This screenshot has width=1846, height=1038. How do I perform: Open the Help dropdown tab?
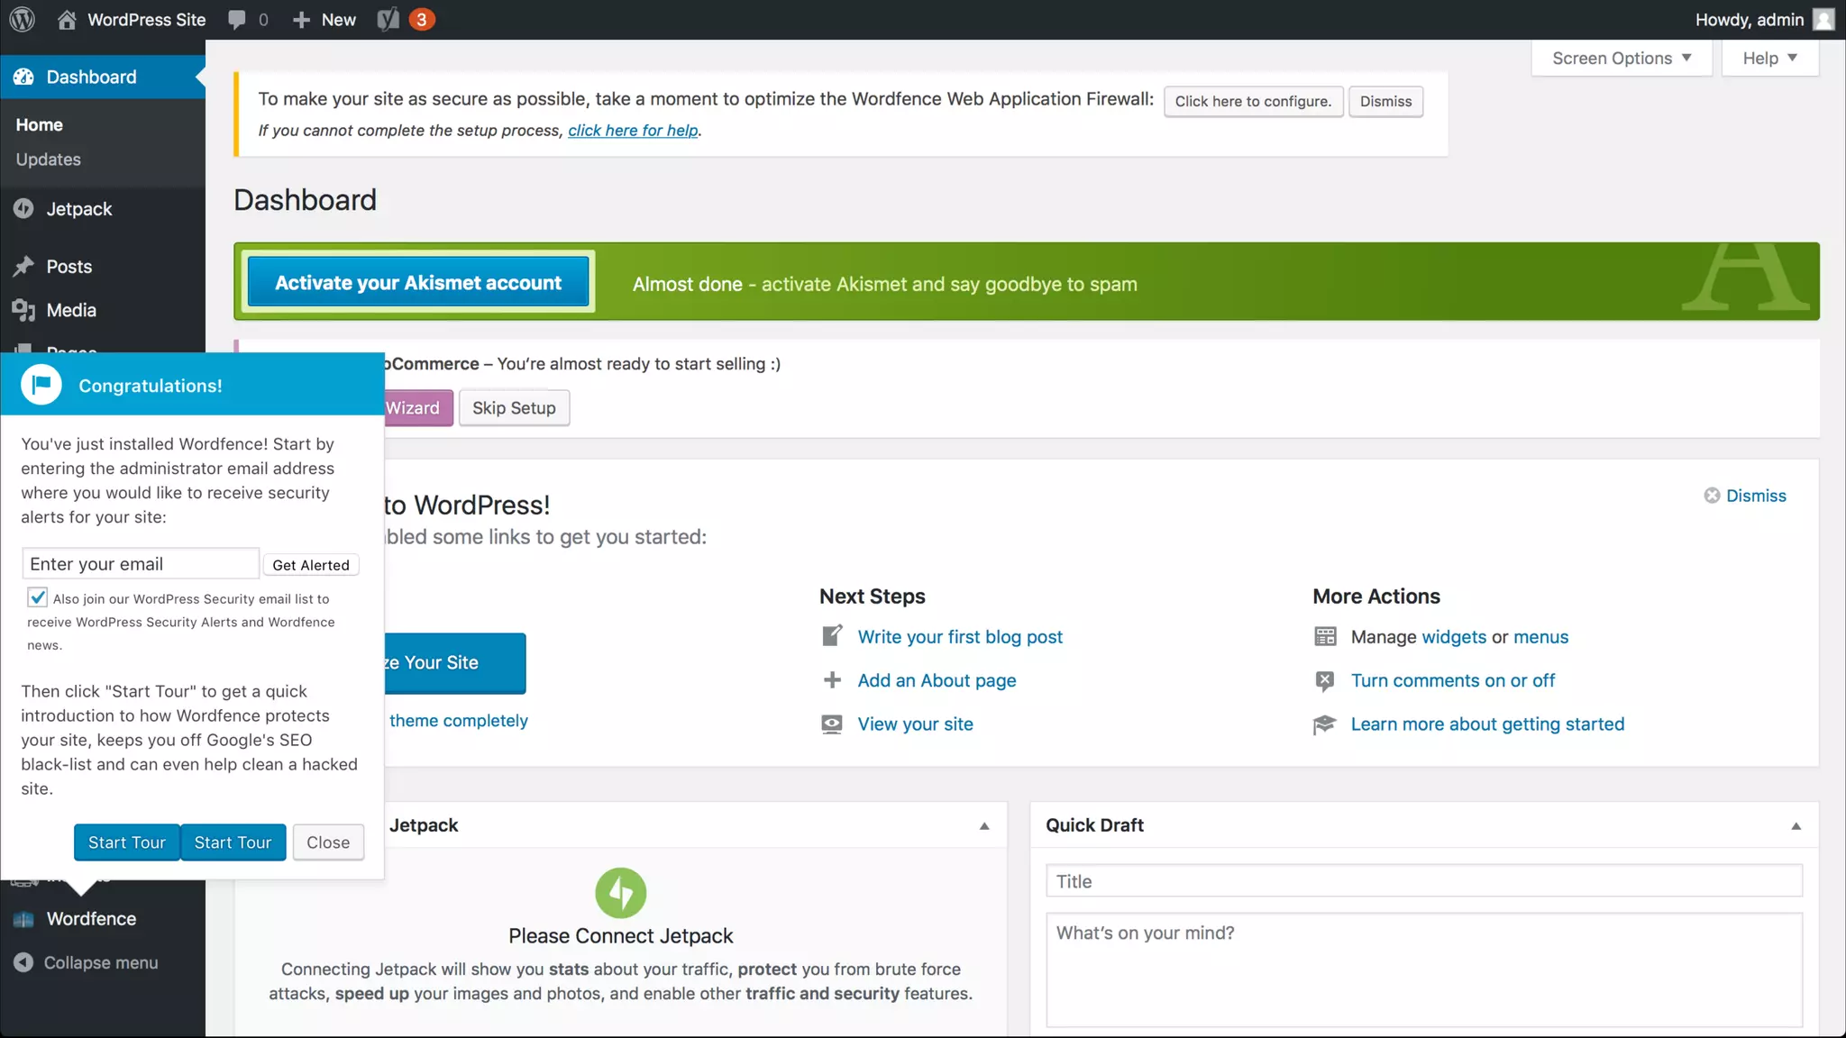(x=1769, y=59)
